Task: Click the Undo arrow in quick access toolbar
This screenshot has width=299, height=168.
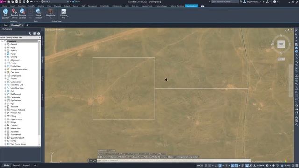Action: [x=32, y=2]
